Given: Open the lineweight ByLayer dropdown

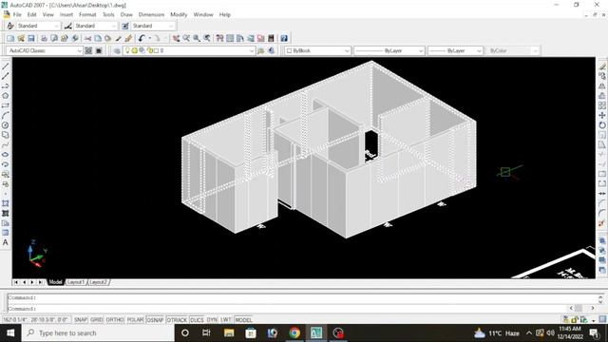Looking at the screenshot, I should 456,50.
